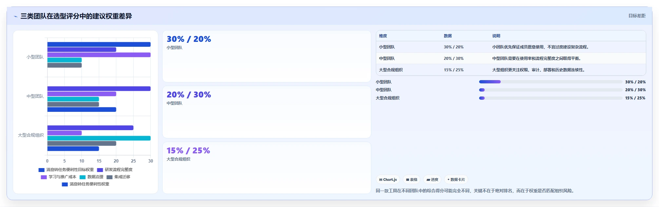Click table data cell 15% / 25%
The height and width of the screenshot is (207, 659).
coord(454,70)
